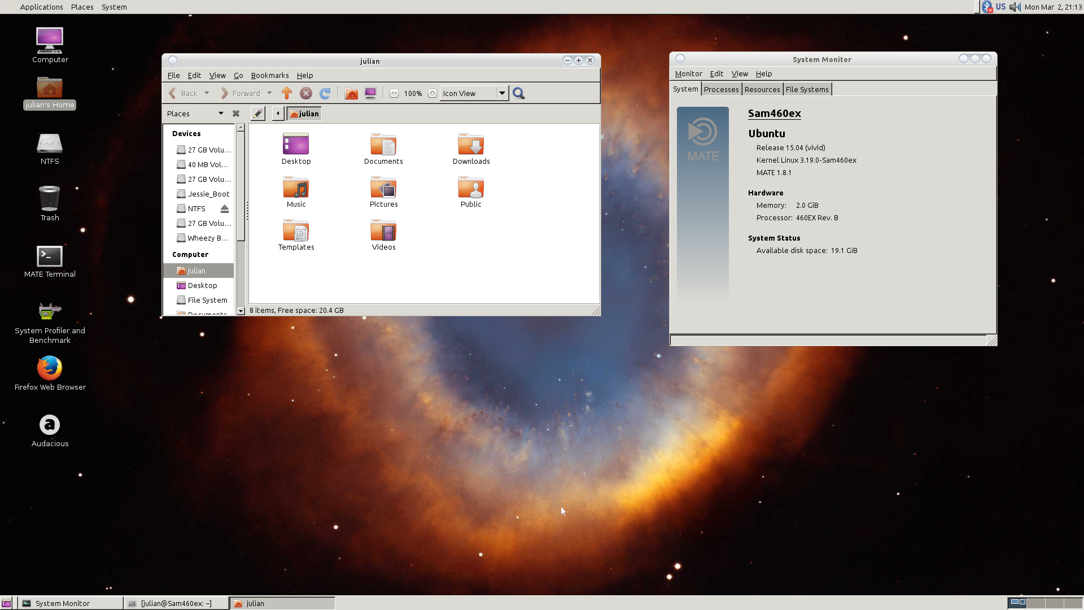The image size is (1084, 610).
Task: Click the julian path bar button
Action: click(x=304, y=114)
